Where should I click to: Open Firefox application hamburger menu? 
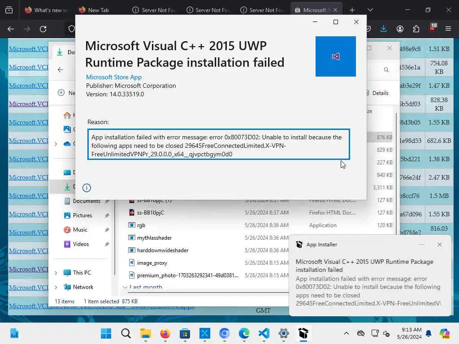pos(448,29)
